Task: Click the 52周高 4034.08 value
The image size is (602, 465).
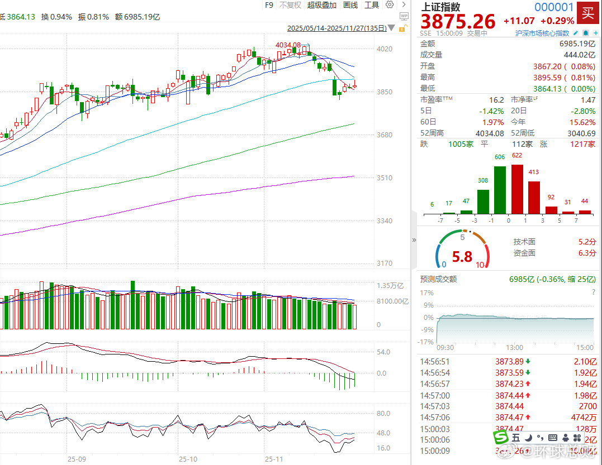Action: point(490,133)
